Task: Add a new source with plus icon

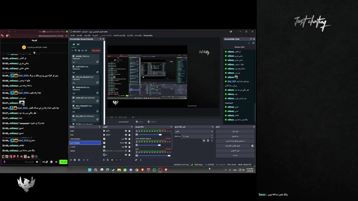Action: 104,160
